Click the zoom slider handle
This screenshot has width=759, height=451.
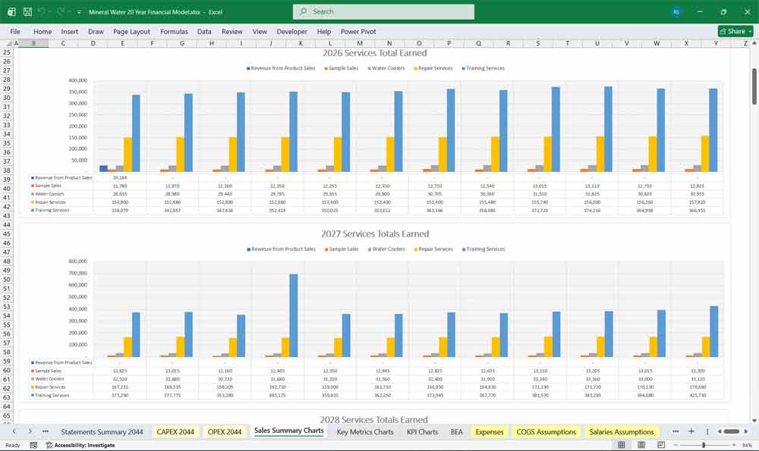coord(704,445)
